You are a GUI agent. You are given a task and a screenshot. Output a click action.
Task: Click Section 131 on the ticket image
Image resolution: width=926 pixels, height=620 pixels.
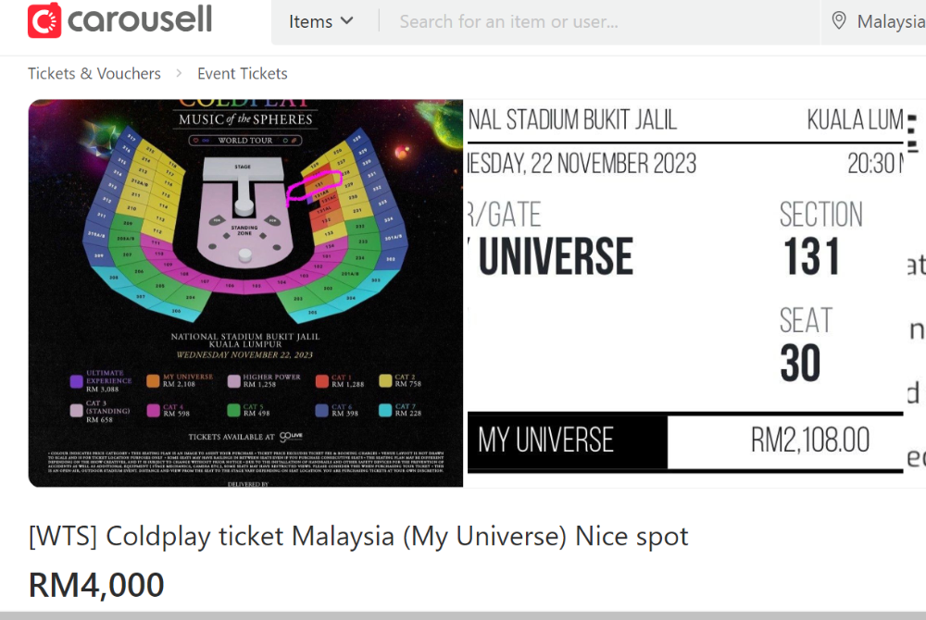(x=811, y=257)
